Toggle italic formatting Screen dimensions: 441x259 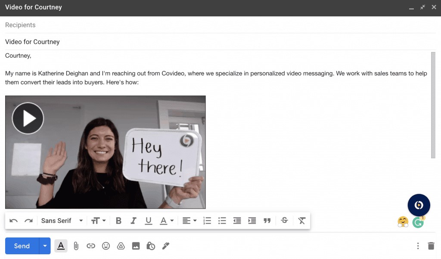(134, 220)
